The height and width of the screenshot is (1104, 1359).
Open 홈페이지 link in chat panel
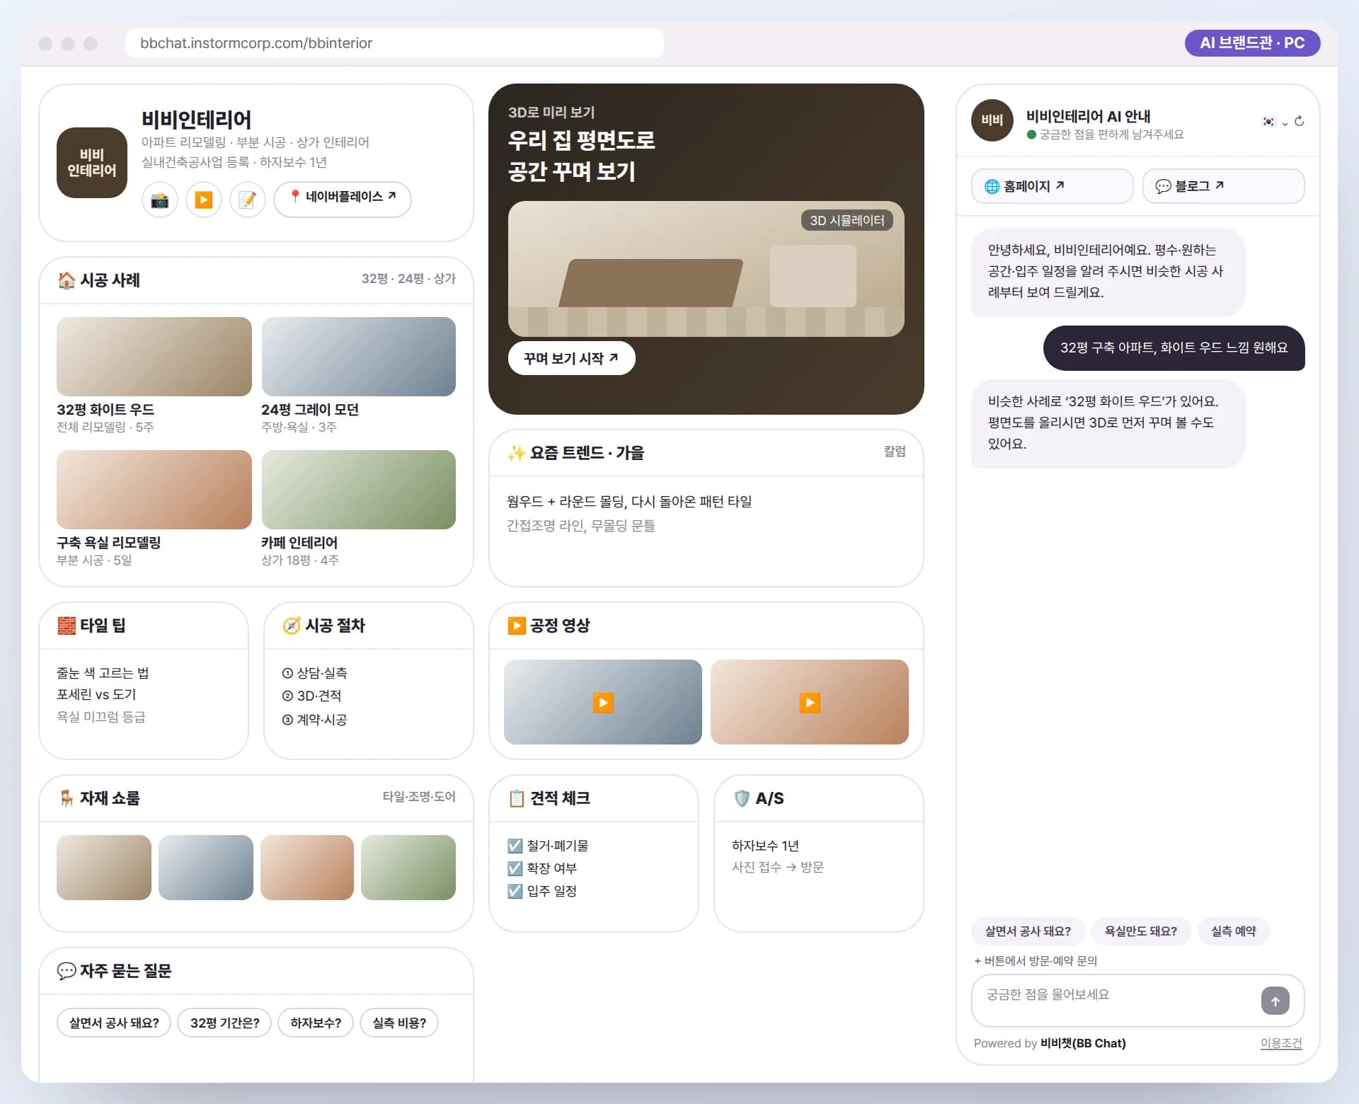1052,186
